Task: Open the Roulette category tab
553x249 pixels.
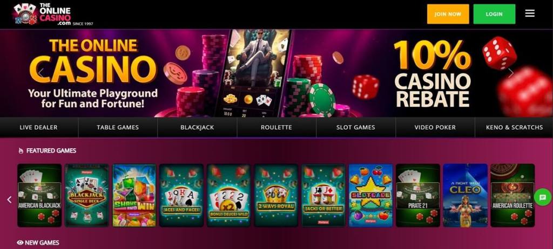Action: [276, 128]
